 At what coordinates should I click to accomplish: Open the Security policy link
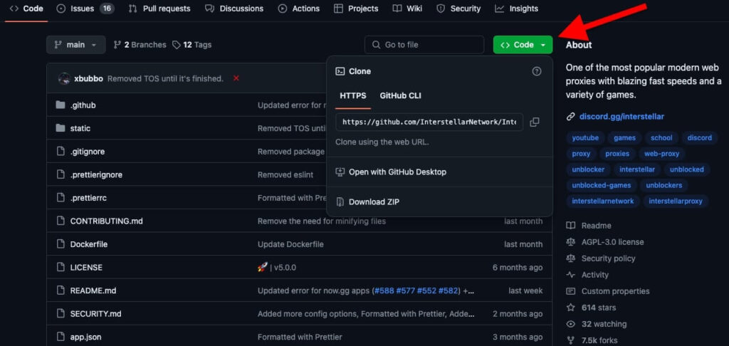click(601, 258)
